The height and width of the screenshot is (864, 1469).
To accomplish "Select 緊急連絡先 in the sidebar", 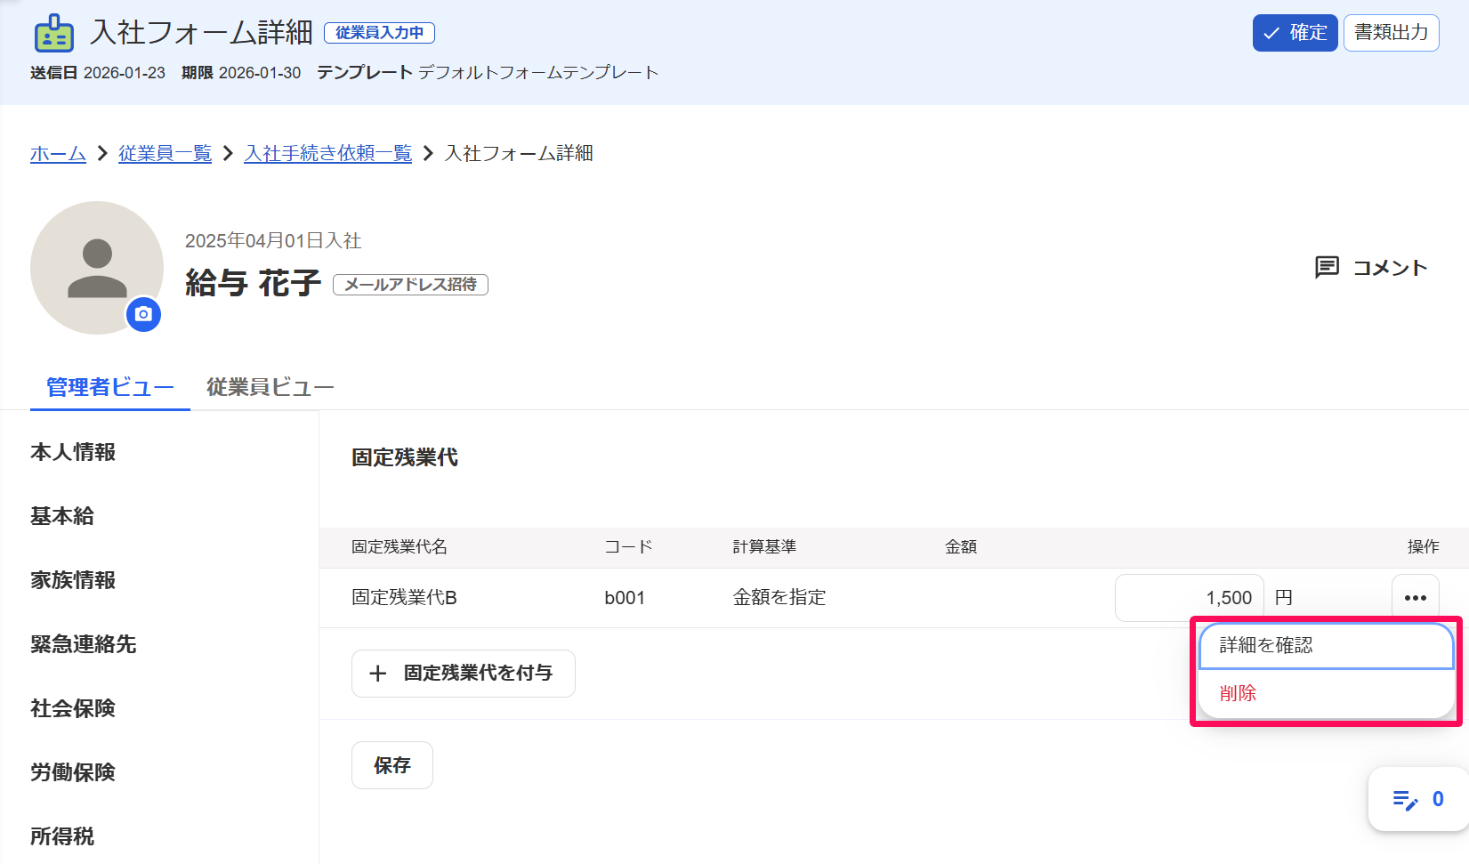I will pos(84,644).
